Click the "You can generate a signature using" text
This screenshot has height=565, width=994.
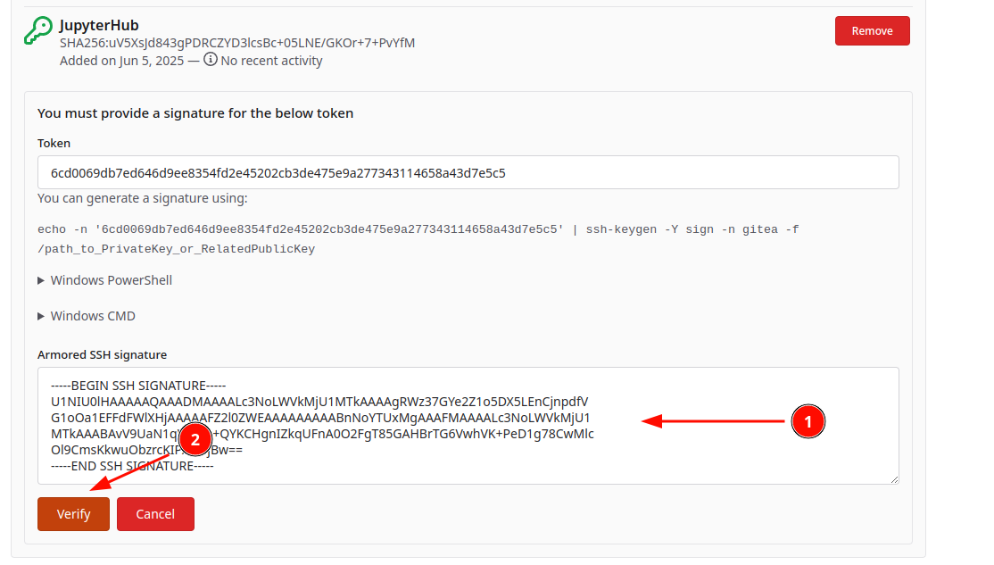143,198
